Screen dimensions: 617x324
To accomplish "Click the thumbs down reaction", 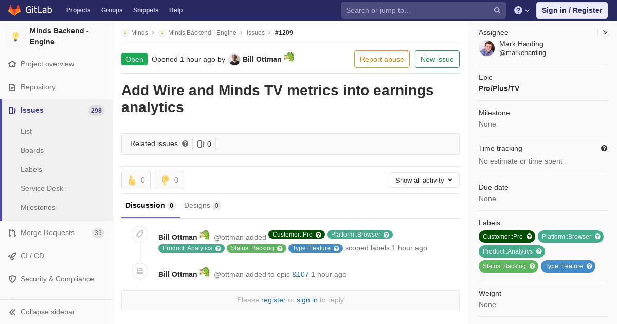I will click(x=169, y=180).
